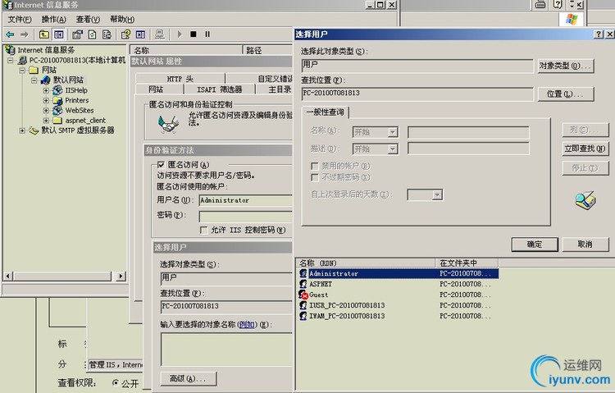Click the IUSR_PC-201007081813 user icon

click(x=303, y=305)
